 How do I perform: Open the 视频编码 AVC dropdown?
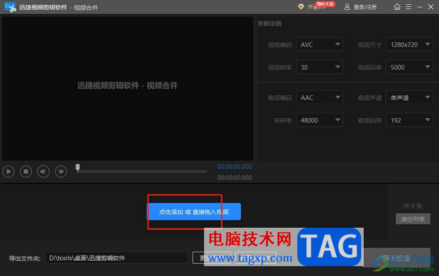tap(320, 44)
